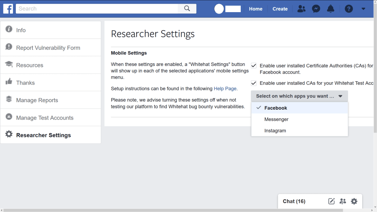Compose new message in Chat bar
The image size is (377, 212).
331,201
